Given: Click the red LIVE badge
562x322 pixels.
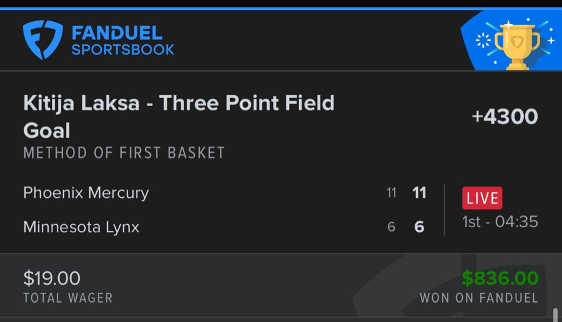Looking at the screenshot, I should point(482,198).
